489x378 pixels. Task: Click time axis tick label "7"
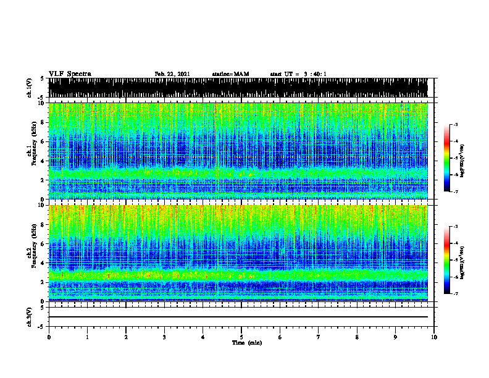pos(319,337)
